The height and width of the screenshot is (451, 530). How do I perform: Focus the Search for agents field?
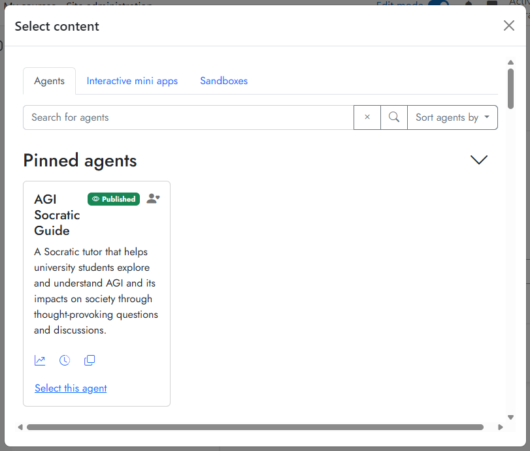pos(188,117)
